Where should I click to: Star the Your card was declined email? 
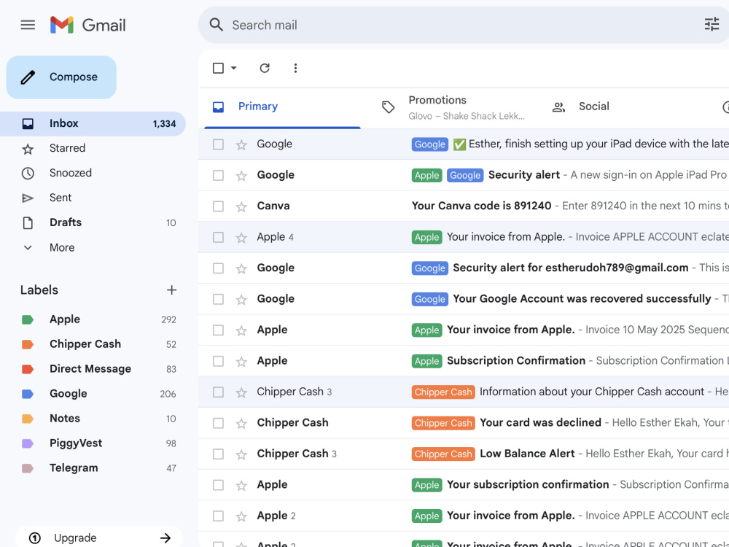(241, 423)
